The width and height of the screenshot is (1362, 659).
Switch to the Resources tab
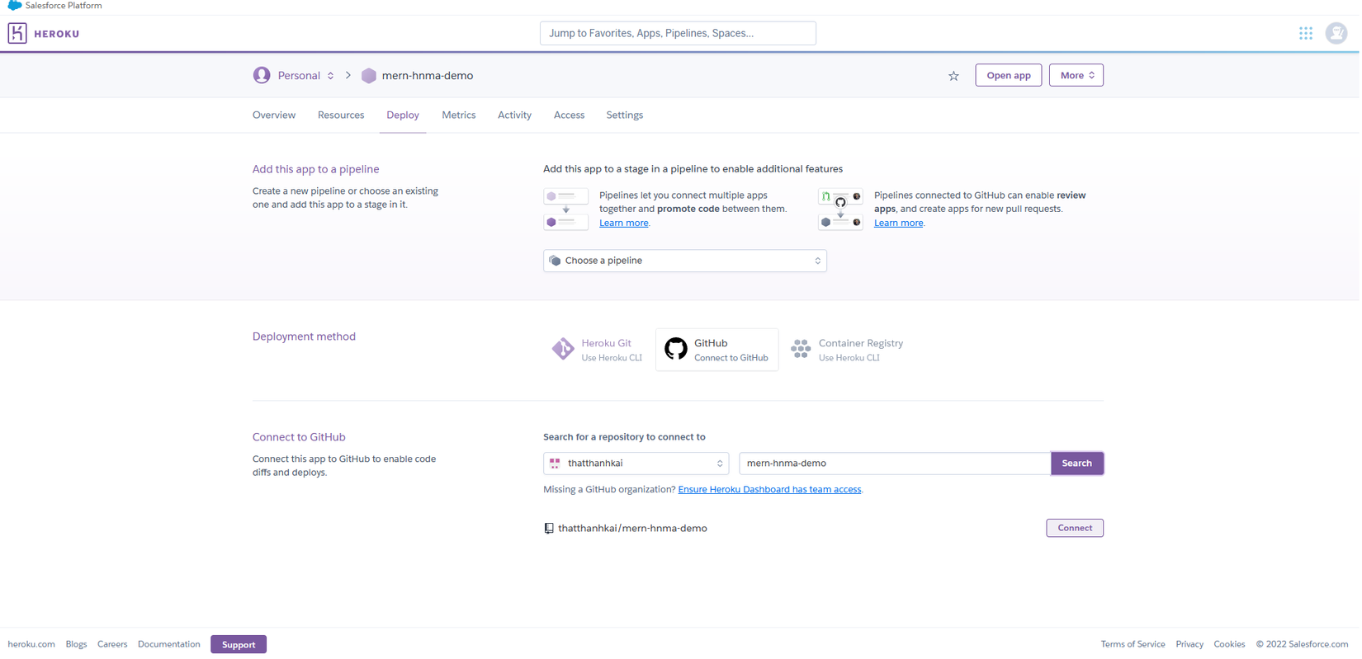[341, 115]
